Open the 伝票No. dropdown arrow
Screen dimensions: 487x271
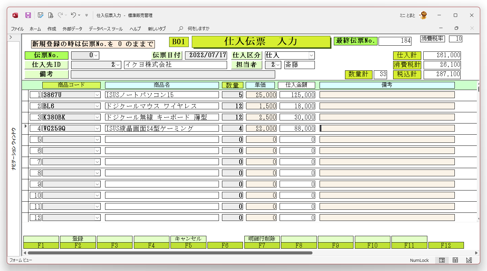pos(96,55)
